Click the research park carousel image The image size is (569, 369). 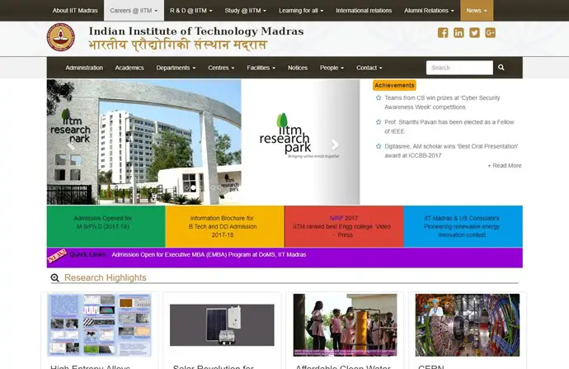pyautogui.click(x=203, y=142)
